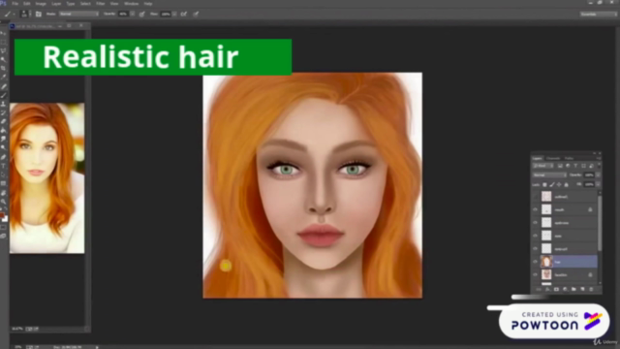Select the Rectangular Marquee tool
Screen dimensions: 620x349
(x=4, y=43)
